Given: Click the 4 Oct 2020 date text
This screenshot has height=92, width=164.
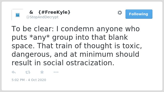Looking at the screenshot, I should [x=37, y=80].
